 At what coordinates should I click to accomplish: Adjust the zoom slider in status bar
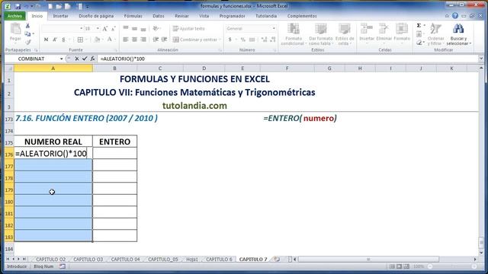click(x=452, y=266)
